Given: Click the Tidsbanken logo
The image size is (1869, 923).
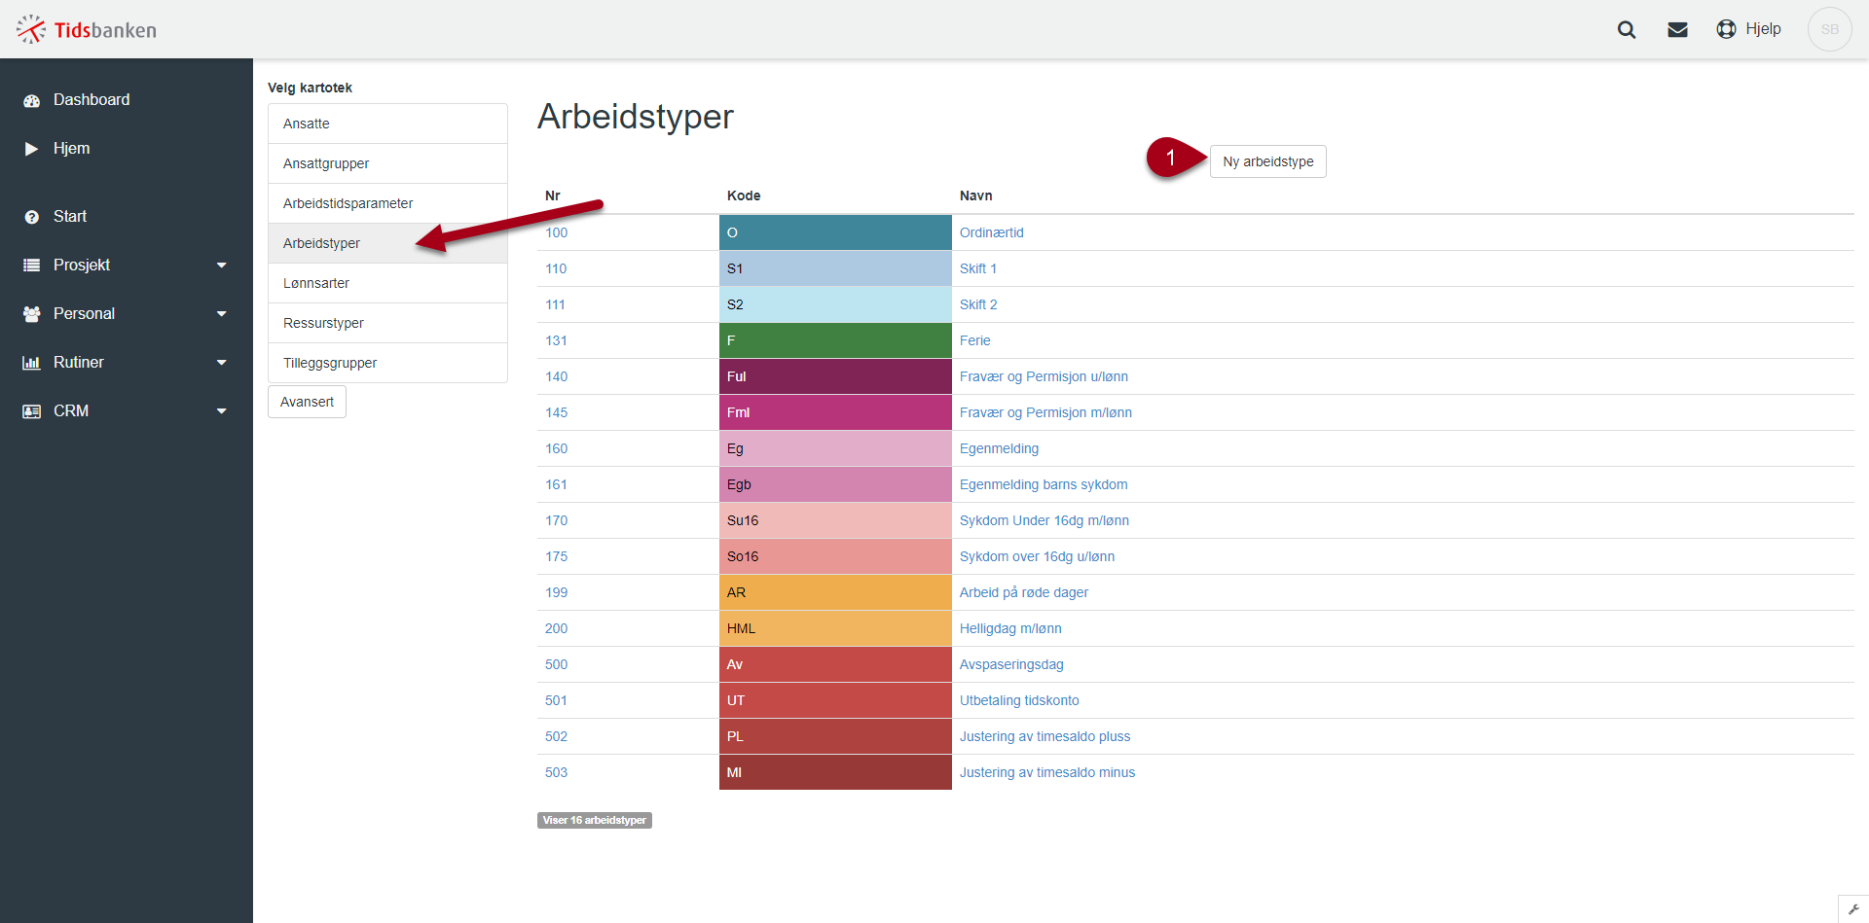Looking at the screenshot, I should (87, 29).
